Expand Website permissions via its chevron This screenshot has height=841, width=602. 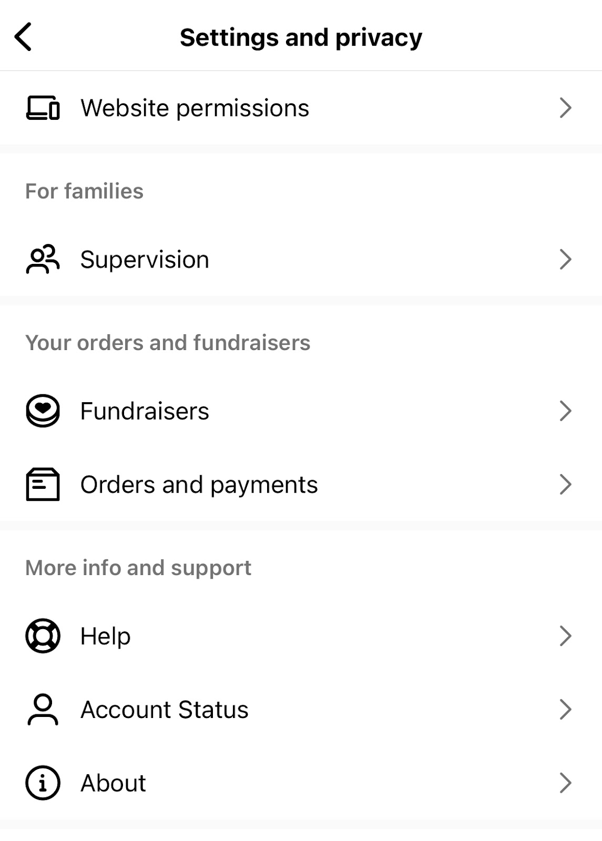point(565,108)
